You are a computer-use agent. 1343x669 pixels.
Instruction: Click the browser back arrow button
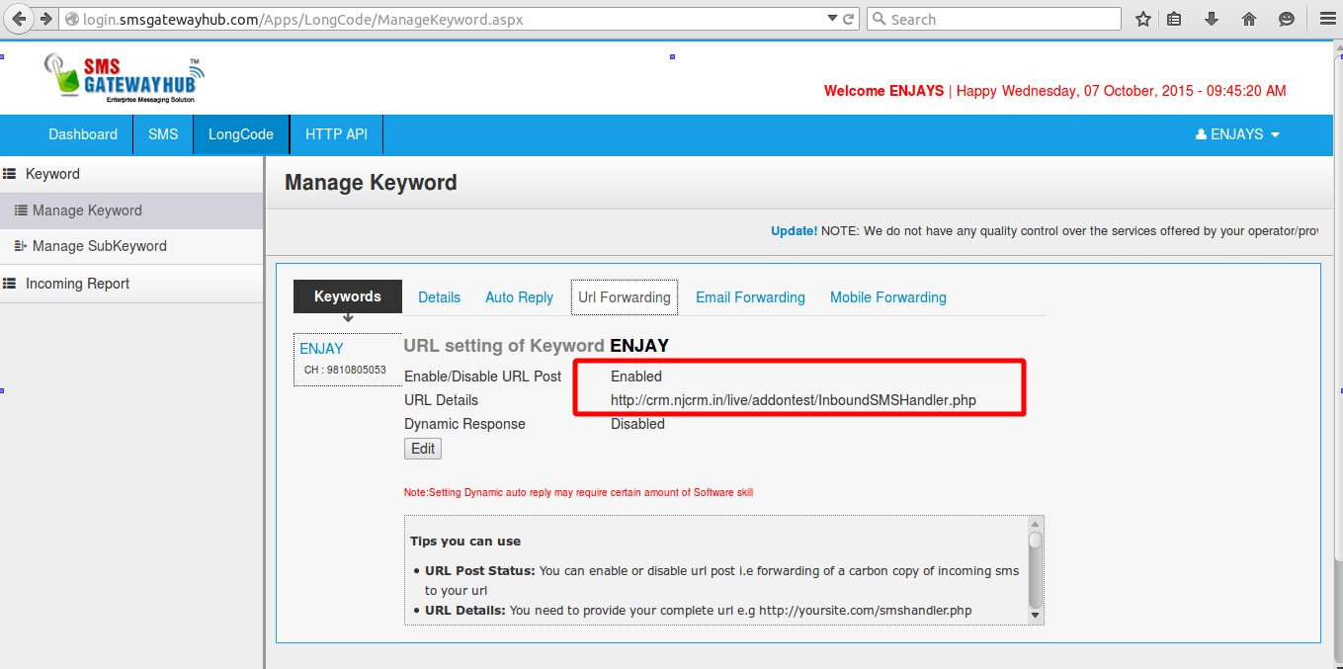(x=19, y=19)
